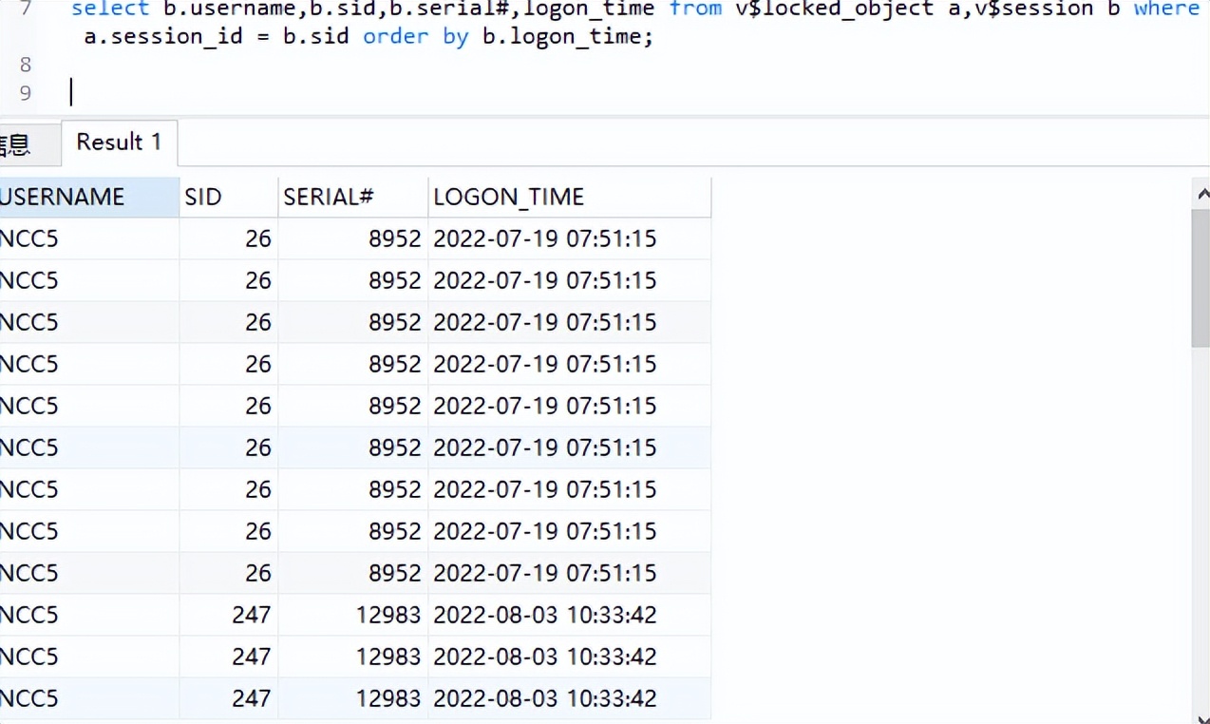1210x724 pixels.
Task: Select bottom row's SID cell 247
Action: pyautogui.click(x=228, y=698)
